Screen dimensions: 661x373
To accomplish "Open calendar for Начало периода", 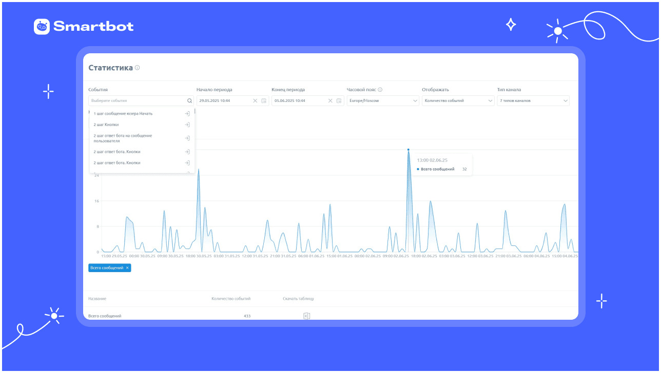I will click(x=264, y=101).
